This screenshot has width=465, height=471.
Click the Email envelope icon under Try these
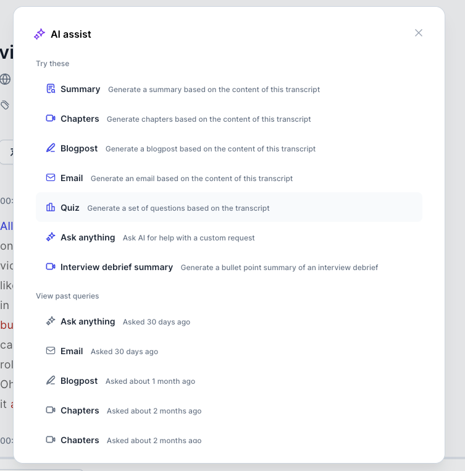(51, 178)
